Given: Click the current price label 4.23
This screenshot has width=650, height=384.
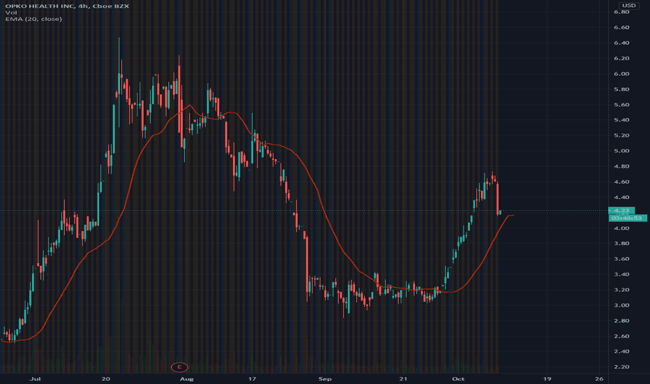Looking at the screenshot, I should point(621,210).
